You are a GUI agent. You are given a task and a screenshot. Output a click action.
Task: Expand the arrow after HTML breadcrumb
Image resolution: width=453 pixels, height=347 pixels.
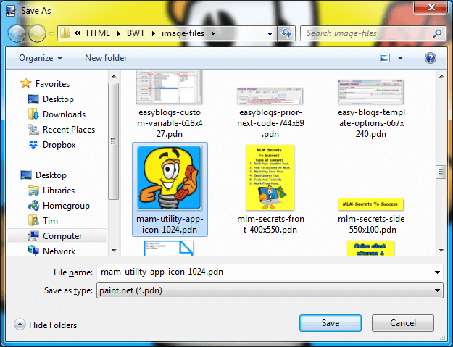pos(118,33)
